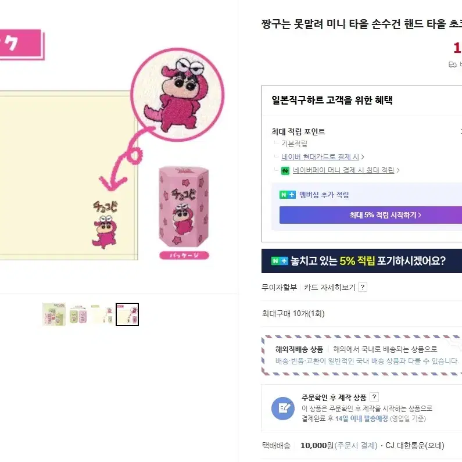Expand chevron after 네이버페이 머니 최대 적립
Viewport: 462px width, 462px height.
click(x=397, y=170)
